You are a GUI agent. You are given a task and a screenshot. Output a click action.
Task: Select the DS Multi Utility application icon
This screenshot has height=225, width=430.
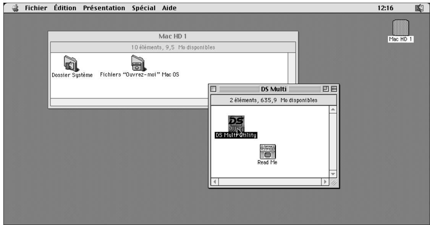236,124
